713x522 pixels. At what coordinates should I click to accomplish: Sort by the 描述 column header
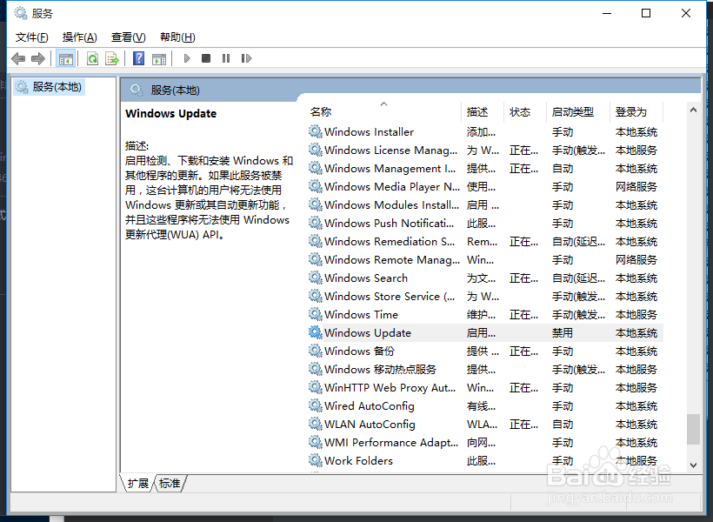[483, 112]
